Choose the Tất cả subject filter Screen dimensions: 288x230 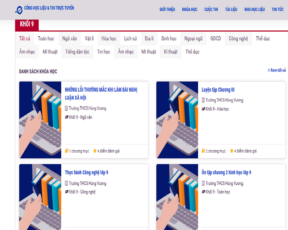pos(25,39)
